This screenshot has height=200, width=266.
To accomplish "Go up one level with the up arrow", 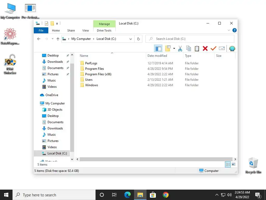I will tap(58, 39).
